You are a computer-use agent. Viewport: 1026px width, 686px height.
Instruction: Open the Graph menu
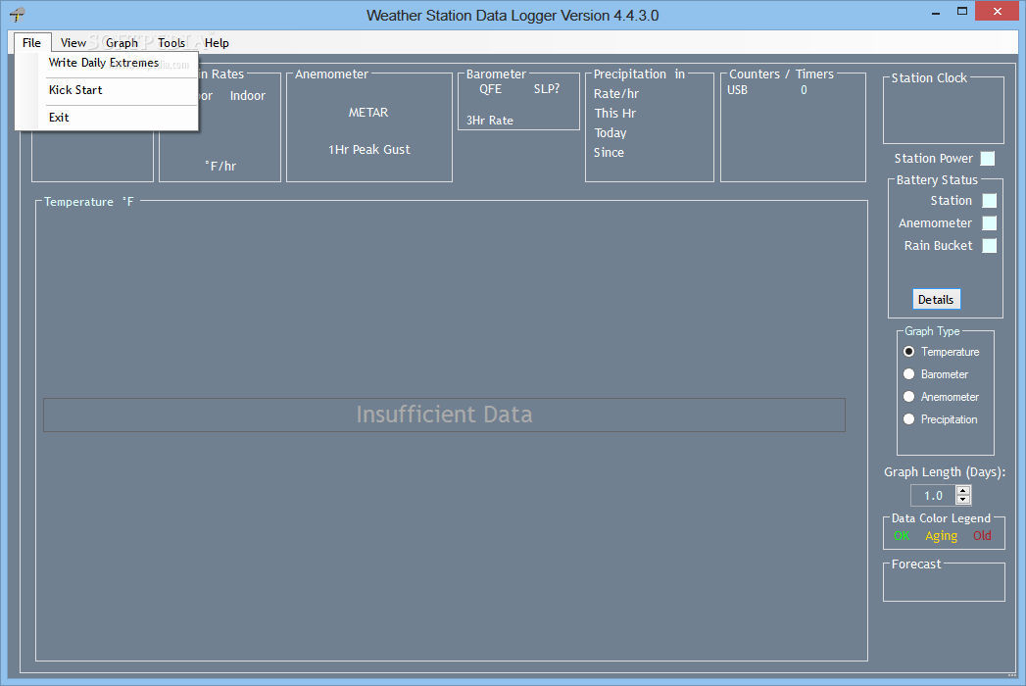pos(122,42)
